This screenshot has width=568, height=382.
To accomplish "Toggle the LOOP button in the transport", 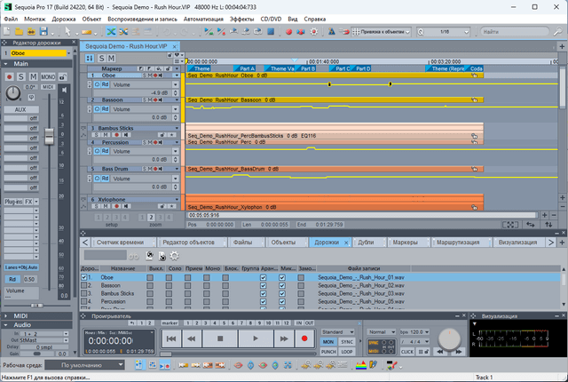I will point(348,351).
